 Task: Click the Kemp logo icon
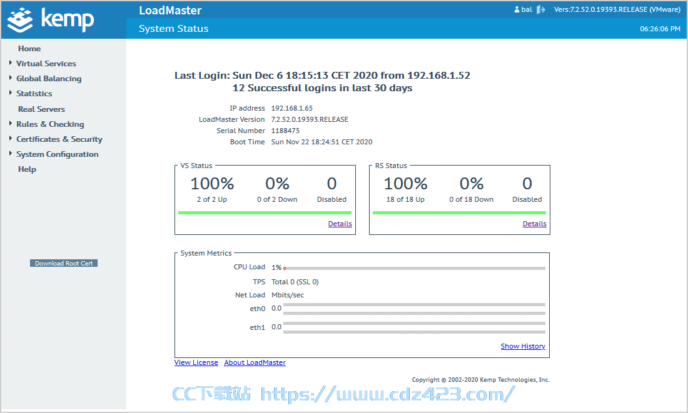[x=20, y=20]
